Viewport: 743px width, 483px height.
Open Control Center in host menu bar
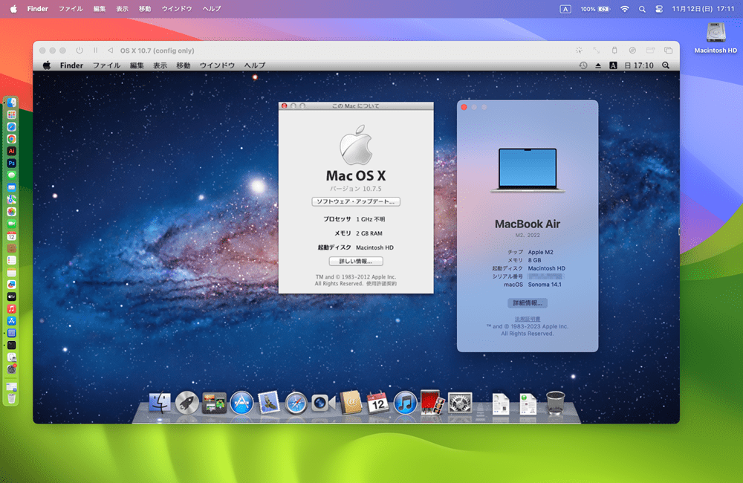point(658,8)
